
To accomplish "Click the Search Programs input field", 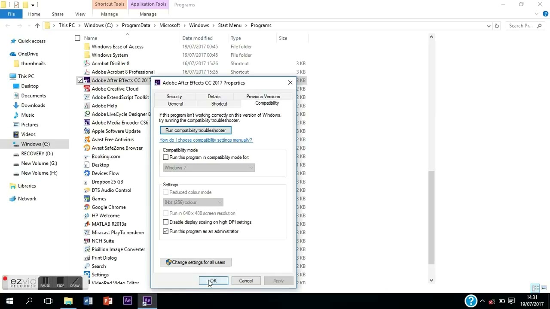I will pos(525,26).
